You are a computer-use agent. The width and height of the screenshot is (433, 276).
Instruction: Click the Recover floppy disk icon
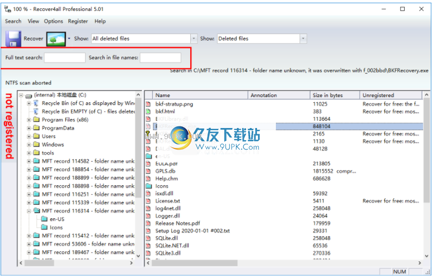click(13, 39)
